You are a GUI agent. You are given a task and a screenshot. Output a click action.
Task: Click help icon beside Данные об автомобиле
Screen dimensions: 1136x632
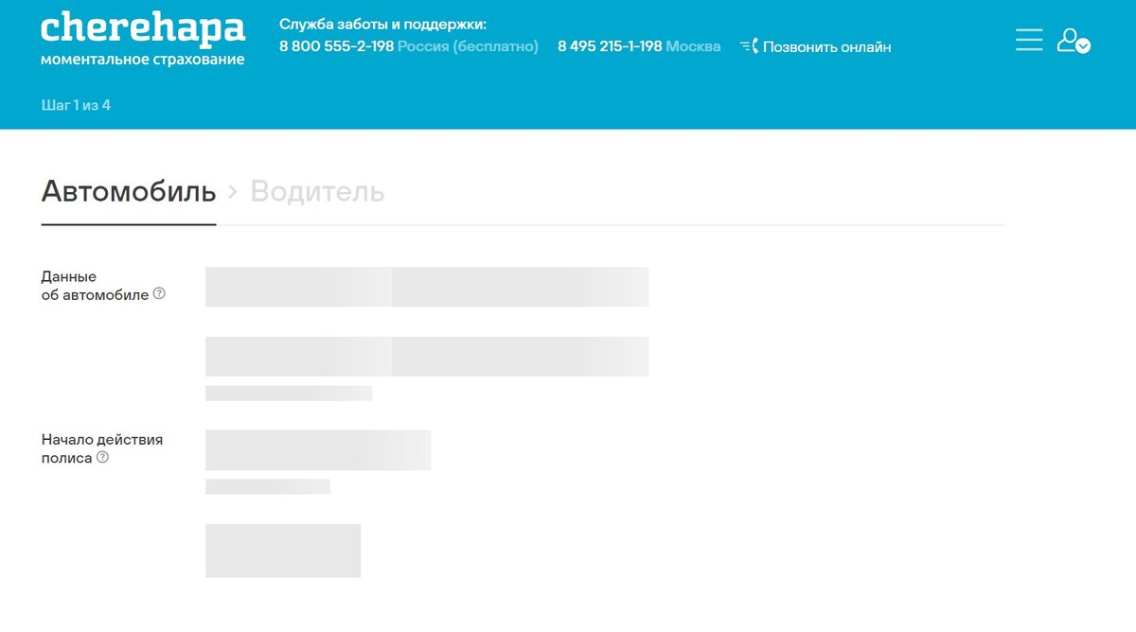coord(159,294)
